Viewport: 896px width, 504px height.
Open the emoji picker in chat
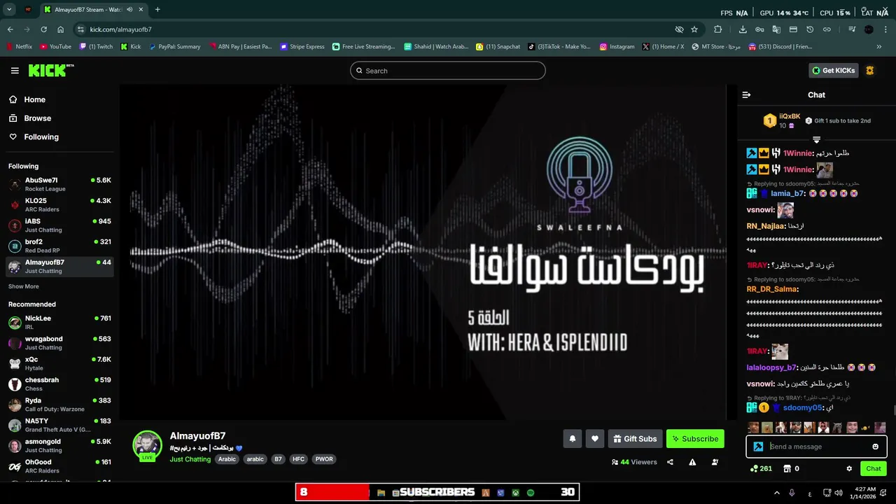875,447
